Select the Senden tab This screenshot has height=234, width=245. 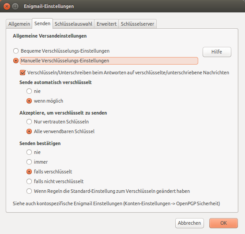point(42,23)
